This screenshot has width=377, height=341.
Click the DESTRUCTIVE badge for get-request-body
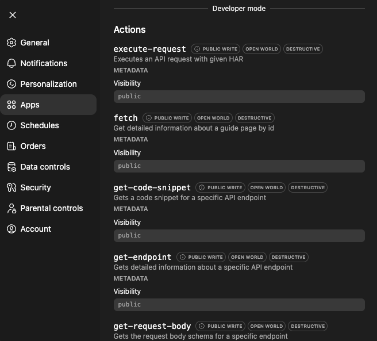click(308, 326)
